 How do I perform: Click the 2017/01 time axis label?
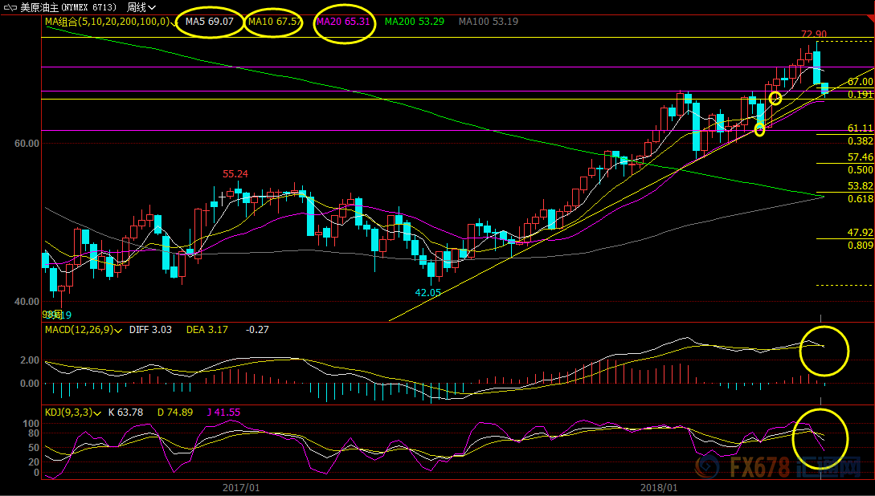pyautogui.click(x=241, y=488)
